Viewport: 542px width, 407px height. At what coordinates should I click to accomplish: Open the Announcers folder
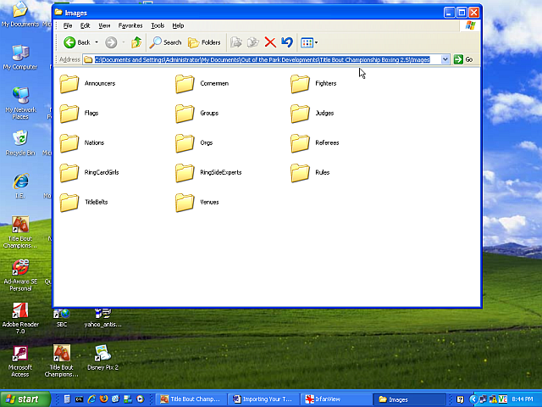[87, 84]
